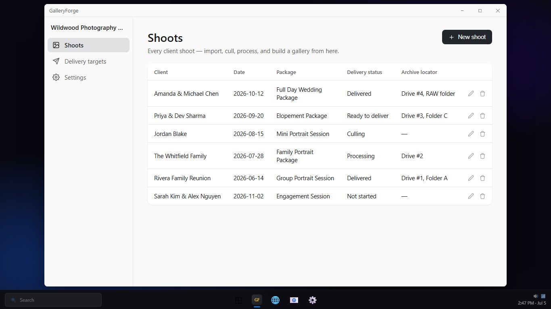Delete the Priya & Dev Sharma shoot

482,115
